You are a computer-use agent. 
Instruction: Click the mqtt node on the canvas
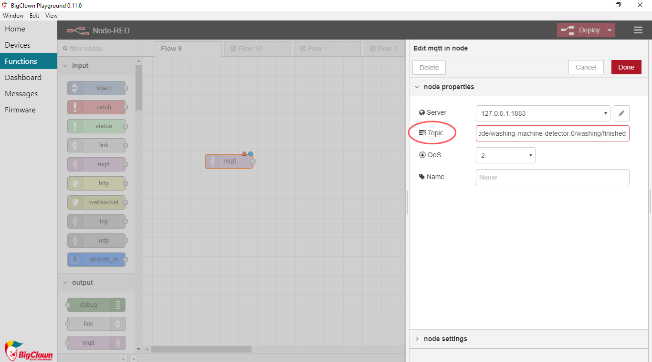tap(229, 161)
